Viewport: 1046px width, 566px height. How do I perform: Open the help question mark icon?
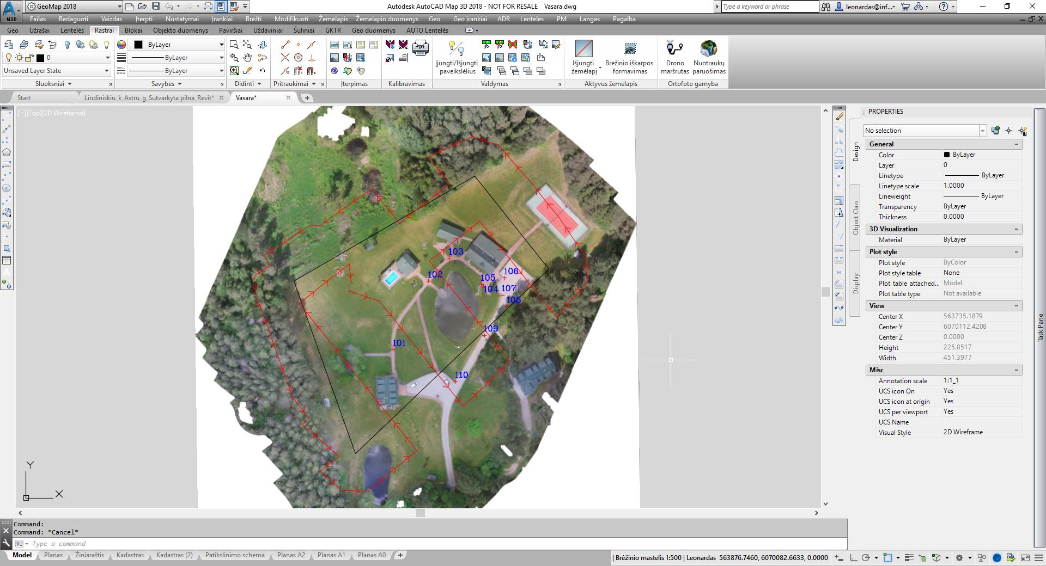[944, 7]
